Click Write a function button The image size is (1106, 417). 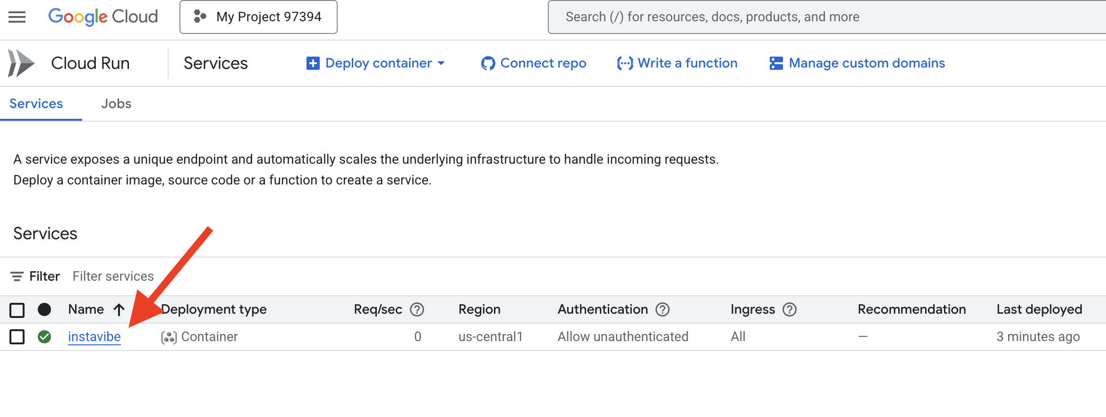677,63
